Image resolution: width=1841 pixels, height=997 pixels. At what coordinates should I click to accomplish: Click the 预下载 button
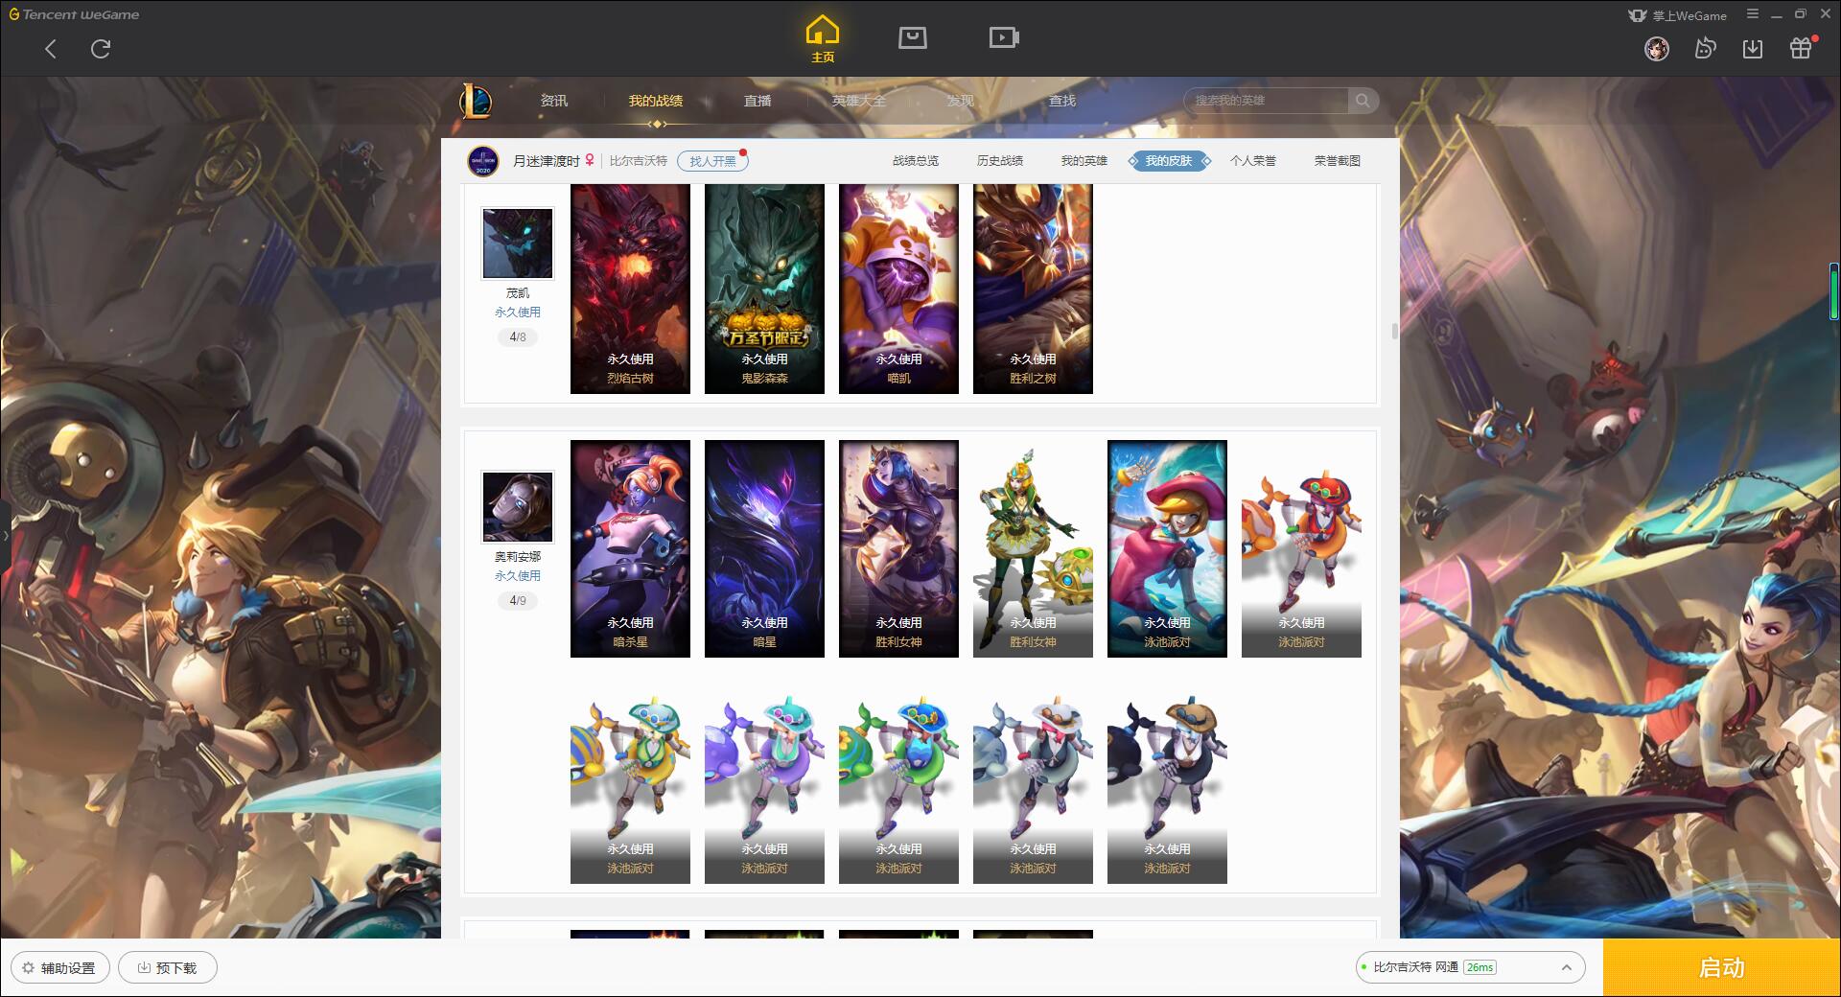(x=168, y=968)
